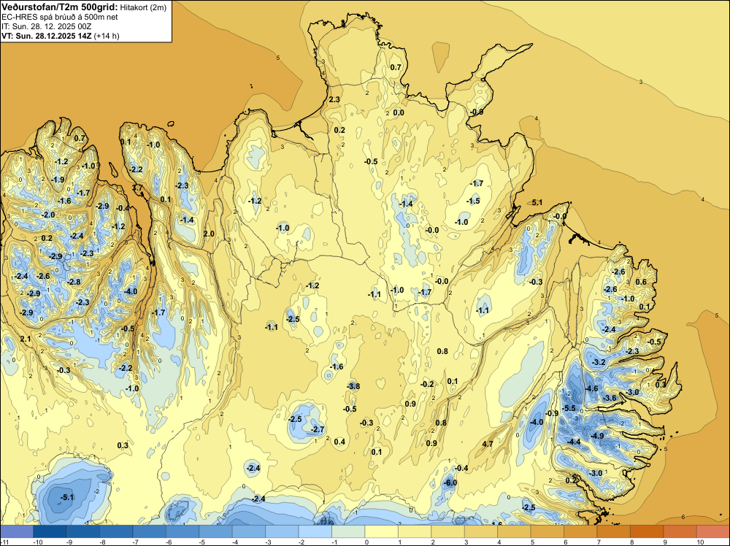Click the temperature value '-3.6'
Screen dimensions: 730x546
(x=610, y=398)
